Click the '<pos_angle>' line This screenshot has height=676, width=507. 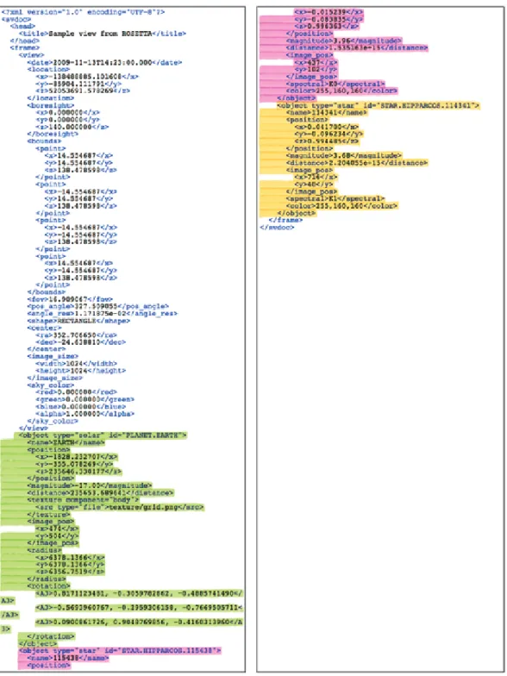(x=98, y=306)
